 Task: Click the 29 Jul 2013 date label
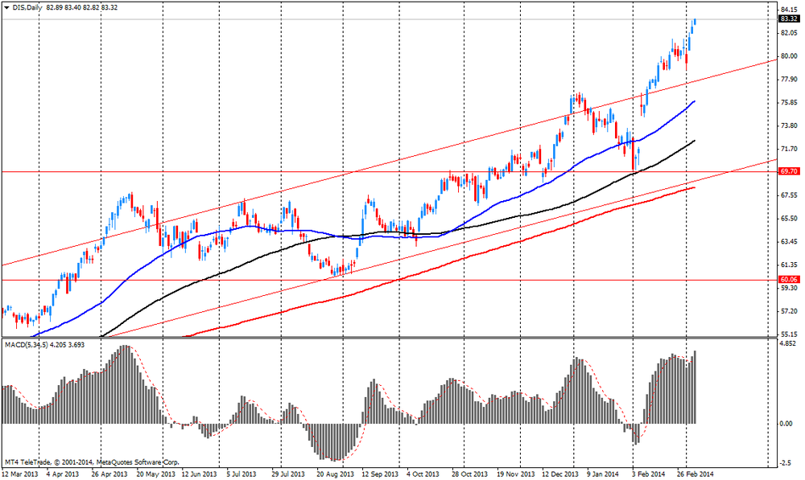pos(288,474)
